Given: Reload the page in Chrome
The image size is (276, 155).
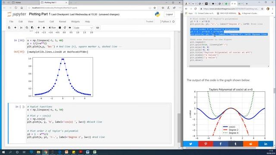Looking at the screenshot, I should 195,9.
